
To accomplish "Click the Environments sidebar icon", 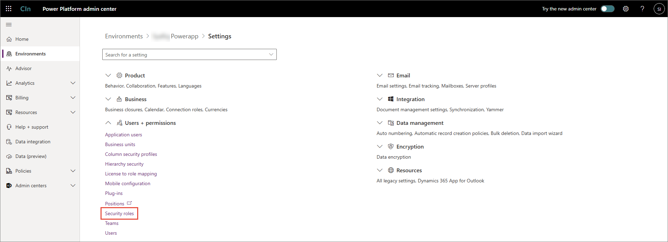I will coord(9,54).
